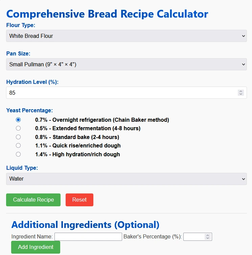
Task: Open the Liquid Type dropdown
Action: (x=127, y=179)
